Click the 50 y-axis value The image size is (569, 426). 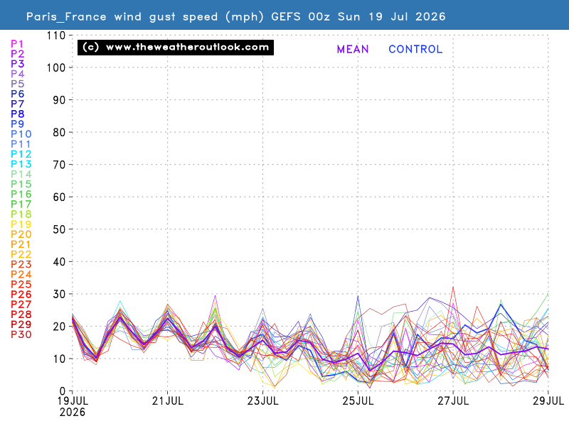coord(59,229)
